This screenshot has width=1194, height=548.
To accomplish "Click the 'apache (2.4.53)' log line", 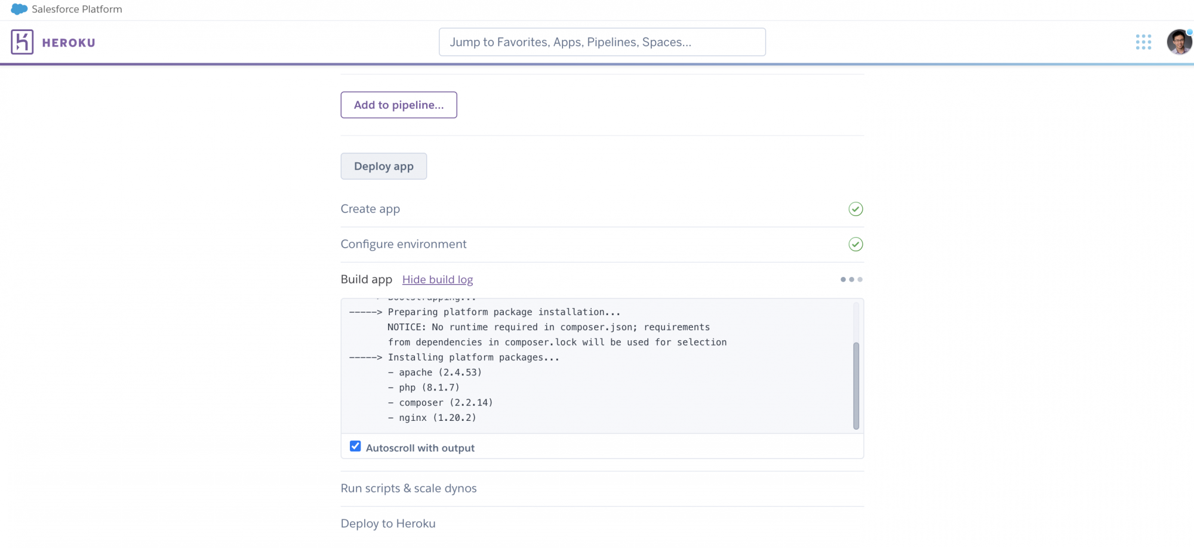I will click(x=435, y=372).
